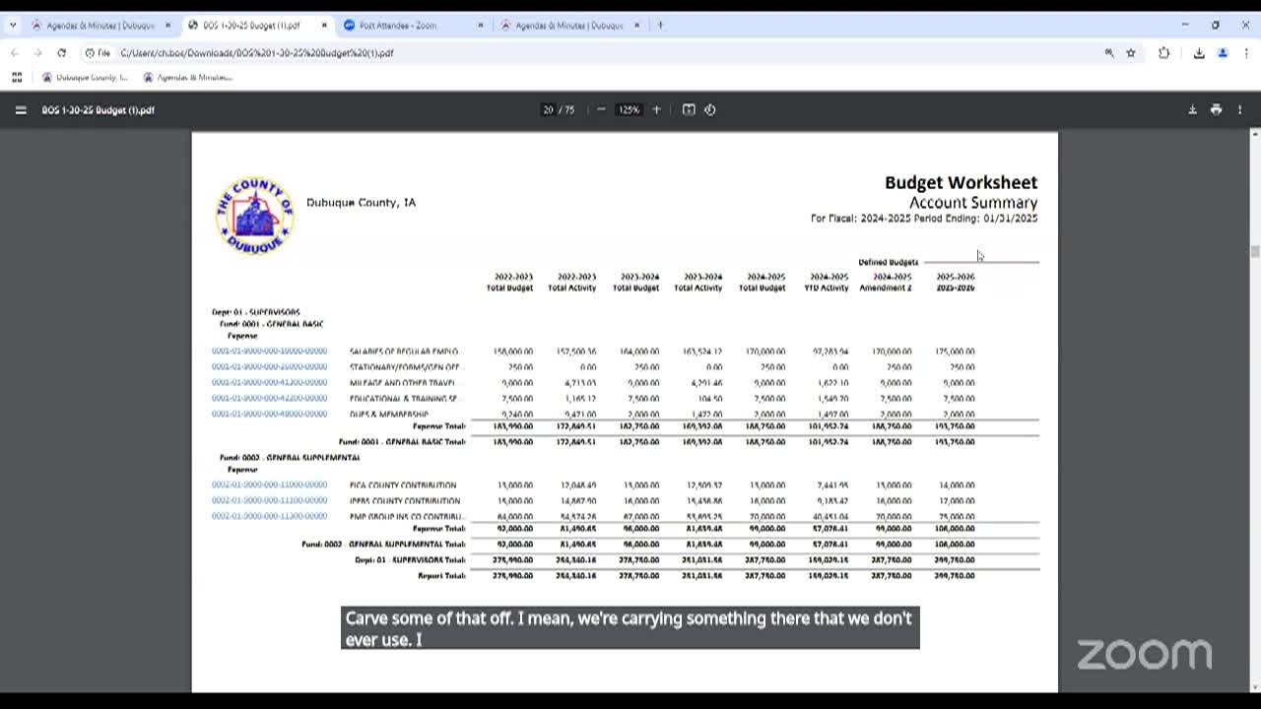Open account link 0001-01-9000-000-42200-00000

[x=269, y=398]
